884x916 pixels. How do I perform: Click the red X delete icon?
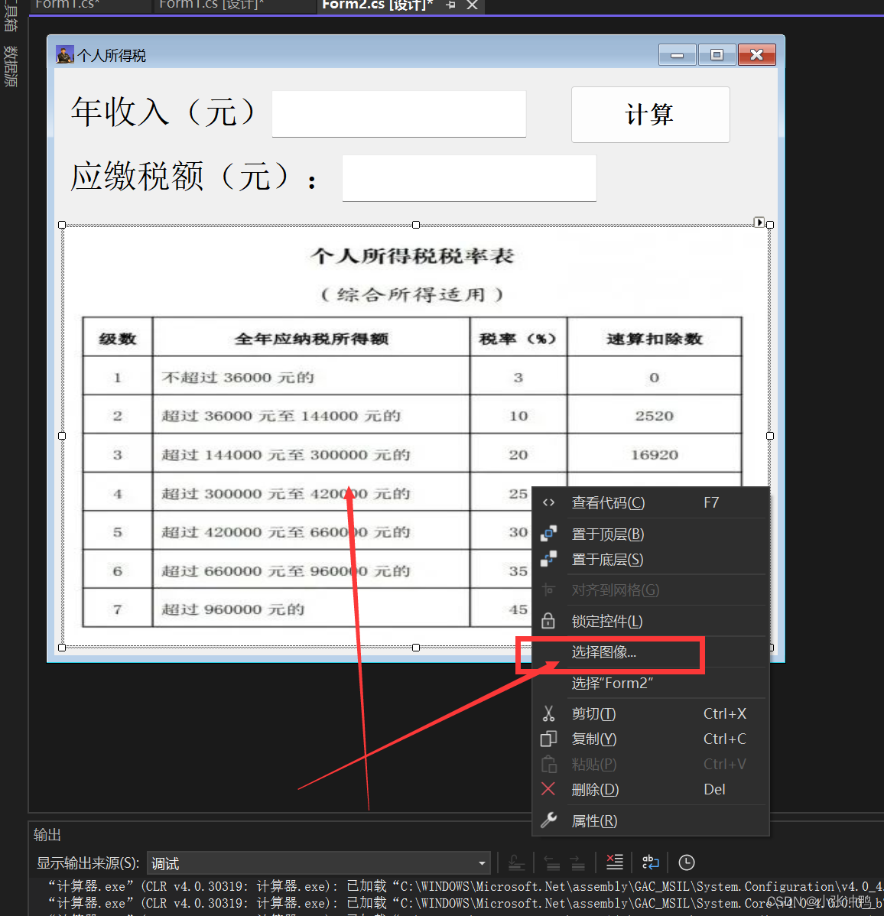pos(548,788)
